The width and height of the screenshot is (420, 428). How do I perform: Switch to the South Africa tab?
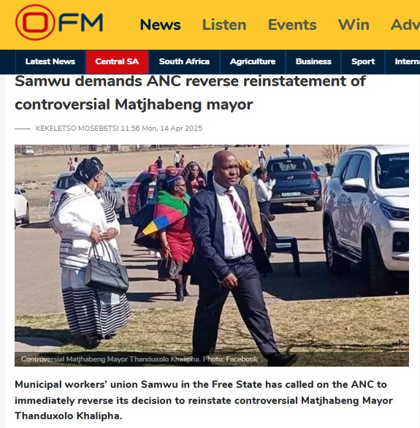point(184,61)
